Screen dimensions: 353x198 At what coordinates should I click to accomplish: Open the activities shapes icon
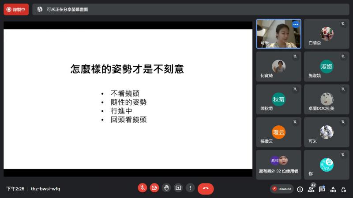pyautogui.click(x=333, y=190)
